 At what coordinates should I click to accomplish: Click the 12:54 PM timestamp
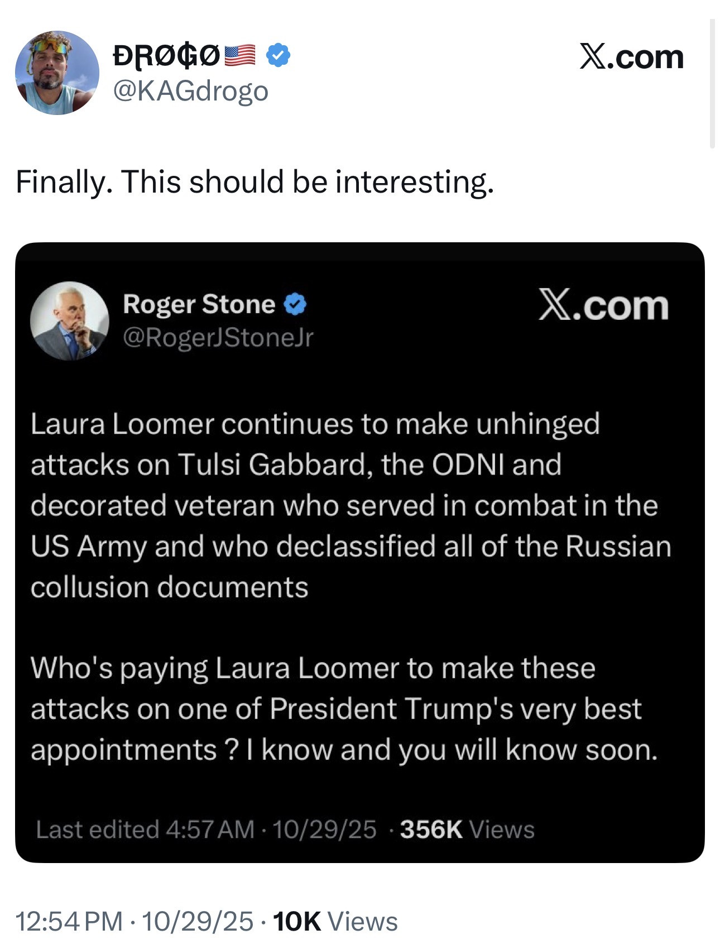[x=69, y=921]
